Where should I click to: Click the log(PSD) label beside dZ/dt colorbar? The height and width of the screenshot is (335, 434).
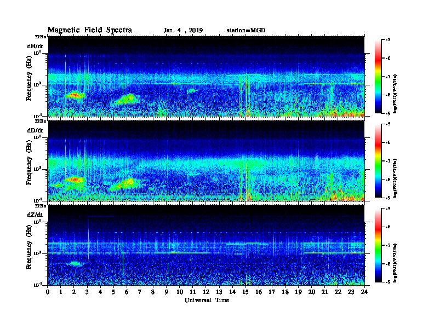pos(395,262)
